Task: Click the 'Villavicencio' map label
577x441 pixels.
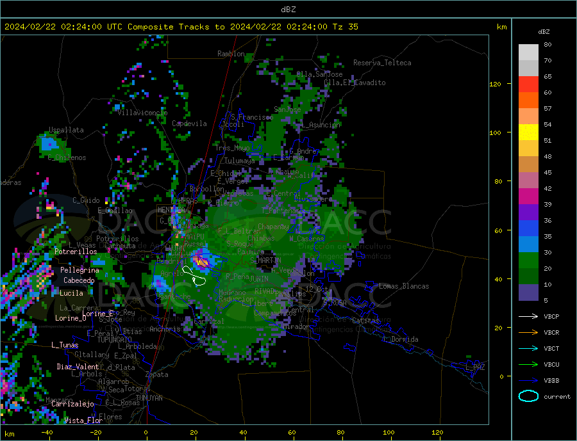Action: click(142, 113)
